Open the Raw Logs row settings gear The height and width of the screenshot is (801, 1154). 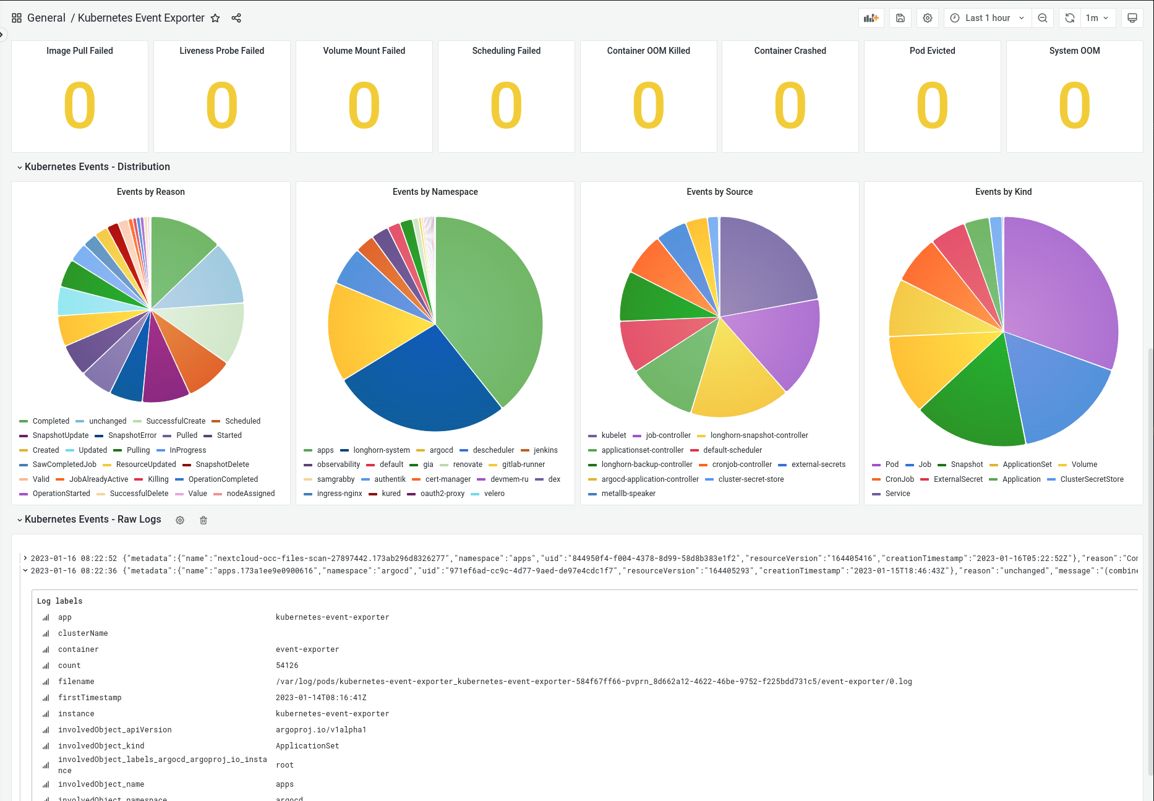click(180, 520)
